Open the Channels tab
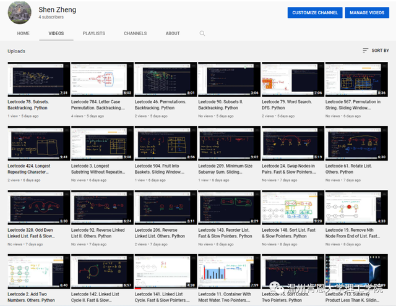The width and height of the screenshot is (396, 306). point(135,33)
